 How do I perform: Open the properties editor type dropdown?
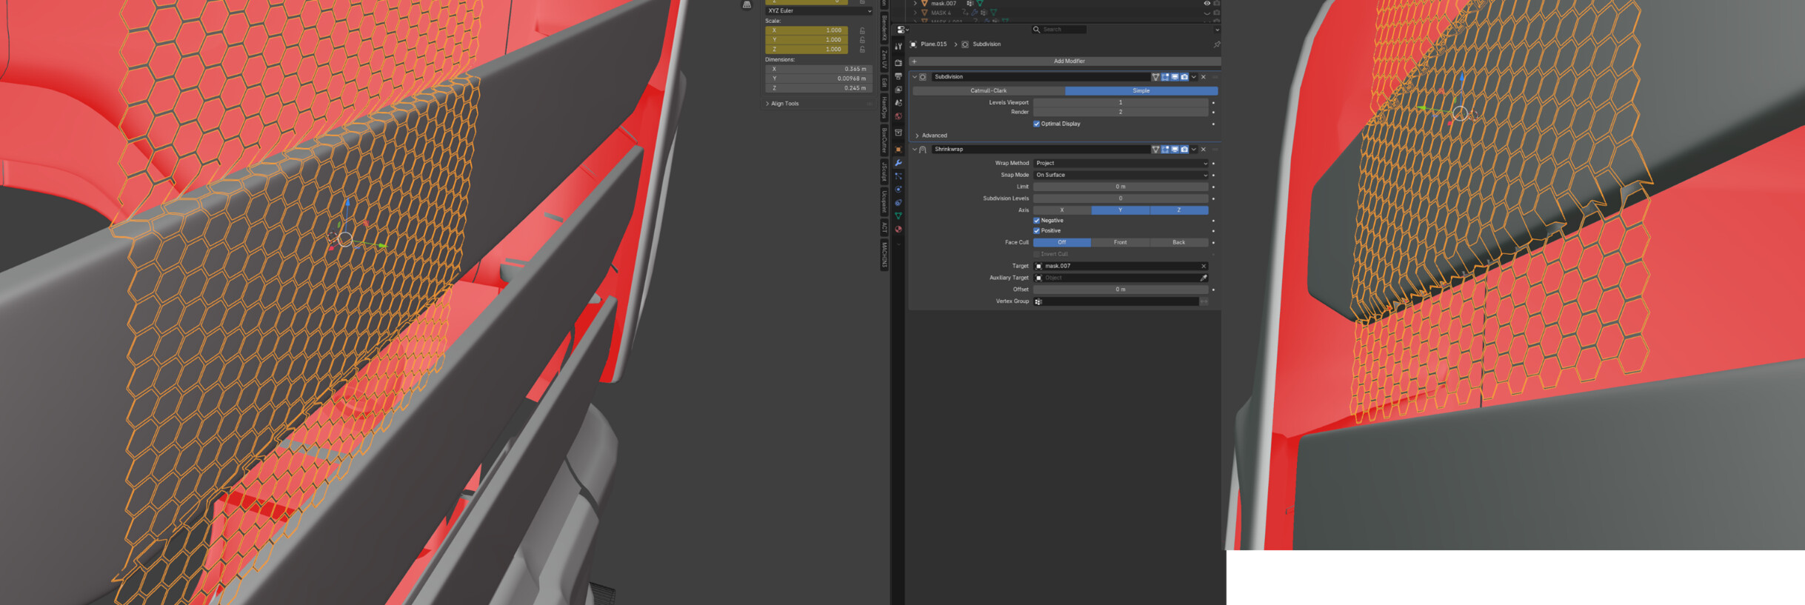(903, 30)
